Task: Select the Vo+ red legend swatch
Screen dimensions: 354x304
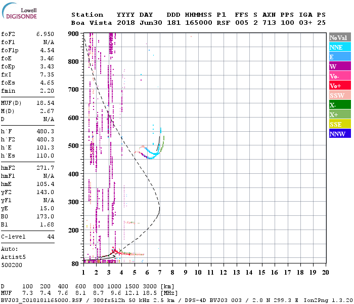Action: click(340, 86)
